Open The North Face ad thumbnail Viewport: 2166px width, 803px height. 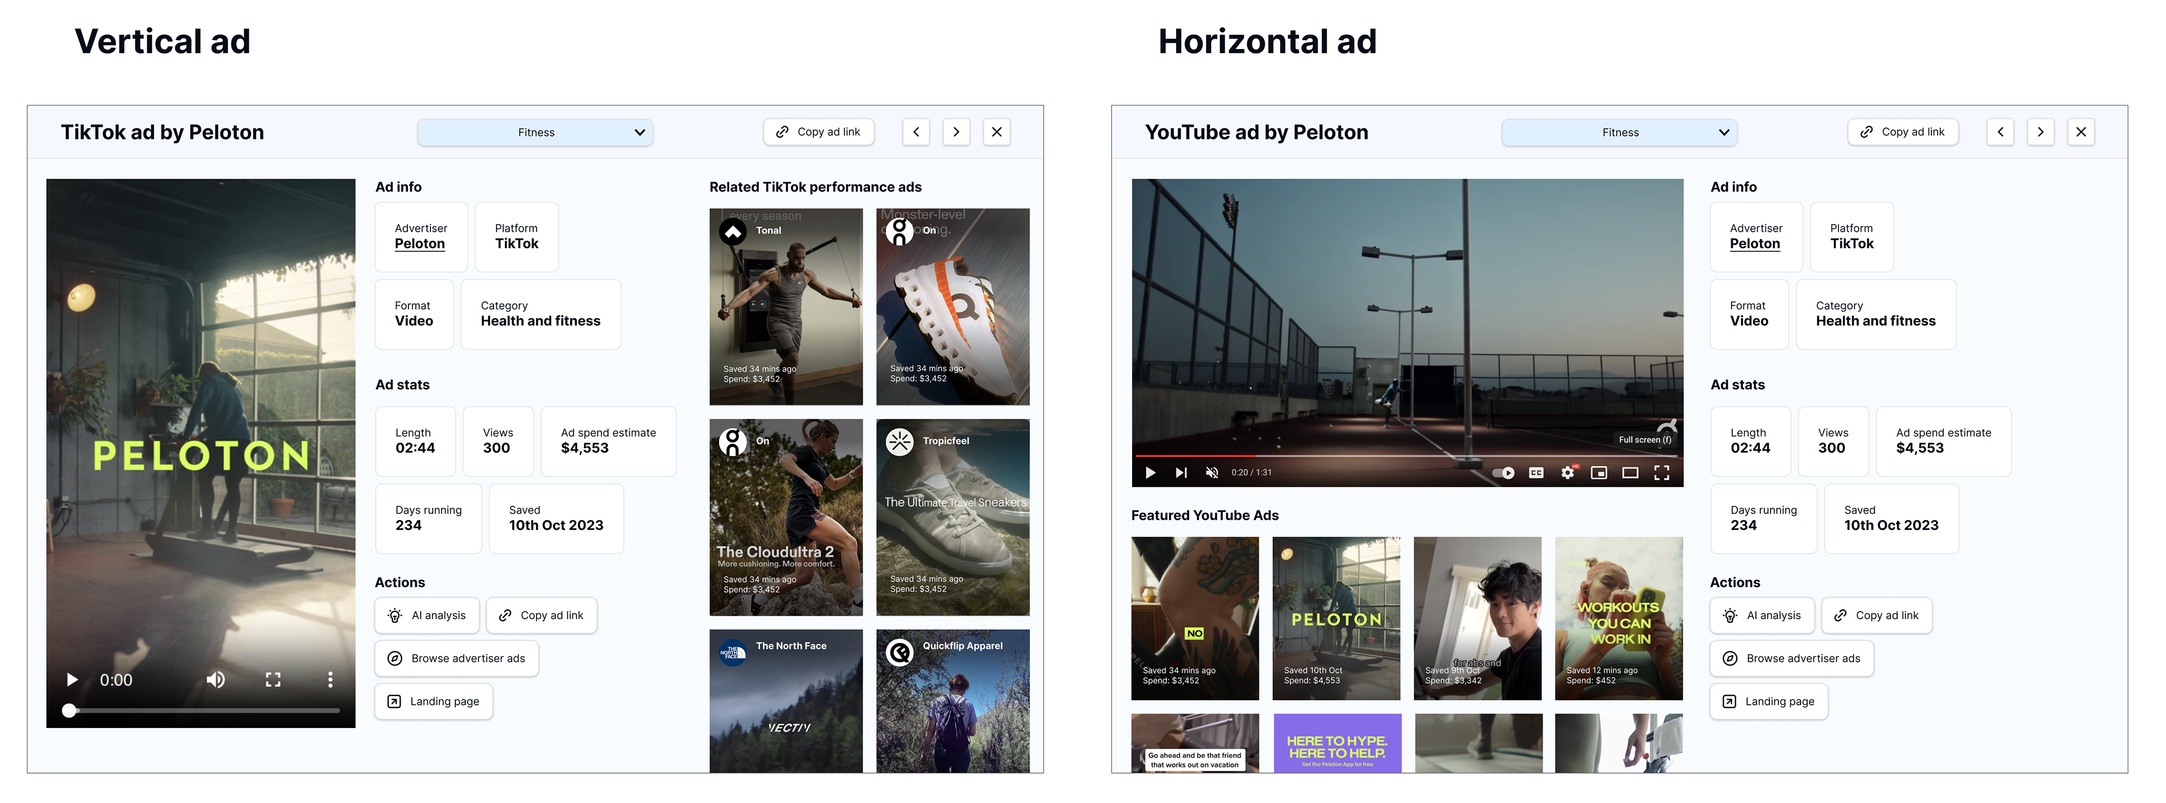pyautogui.click(x=786, y=701)
